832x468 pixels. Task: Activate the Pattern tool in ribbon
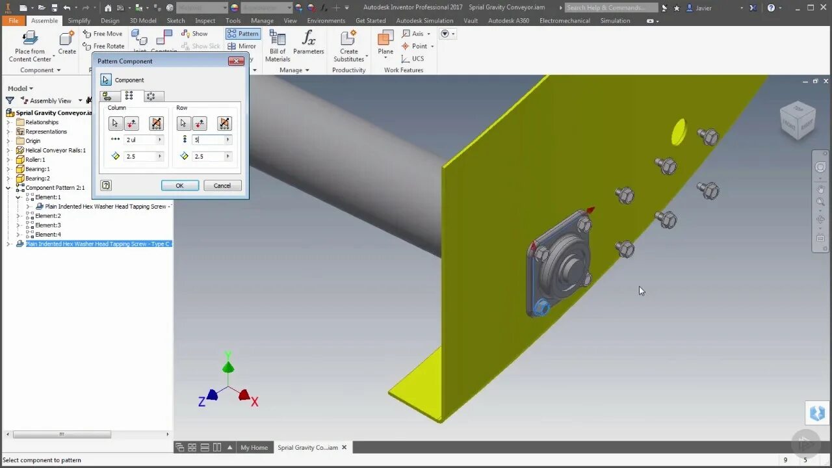pyautogui.click(x=242, y=33)
